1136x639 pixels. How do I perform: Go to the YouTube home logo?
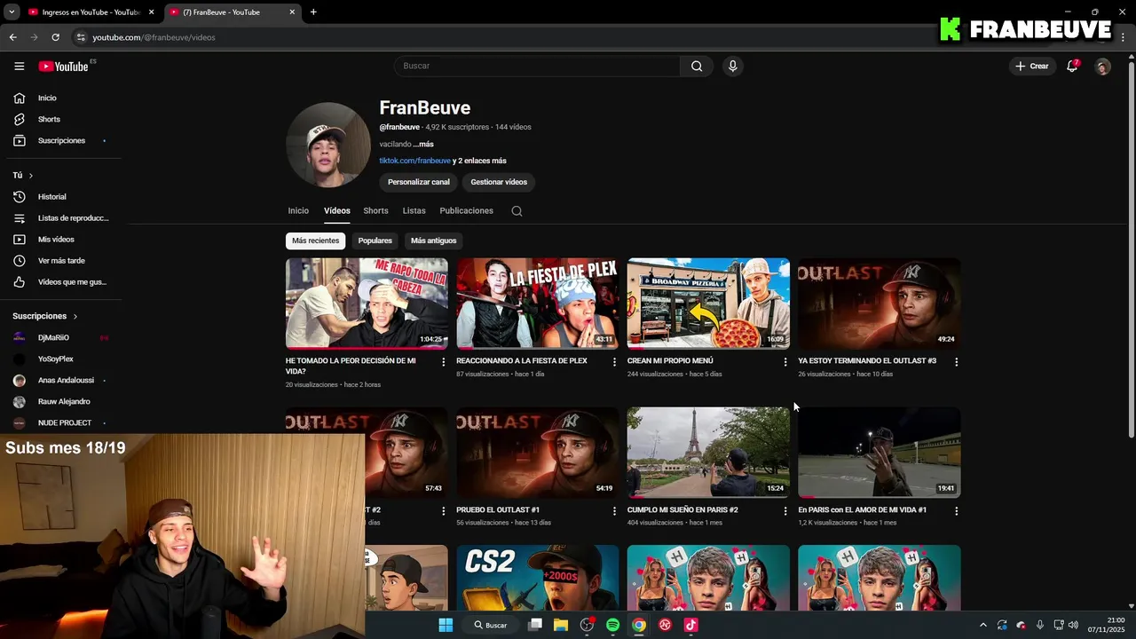click(63, 67)
